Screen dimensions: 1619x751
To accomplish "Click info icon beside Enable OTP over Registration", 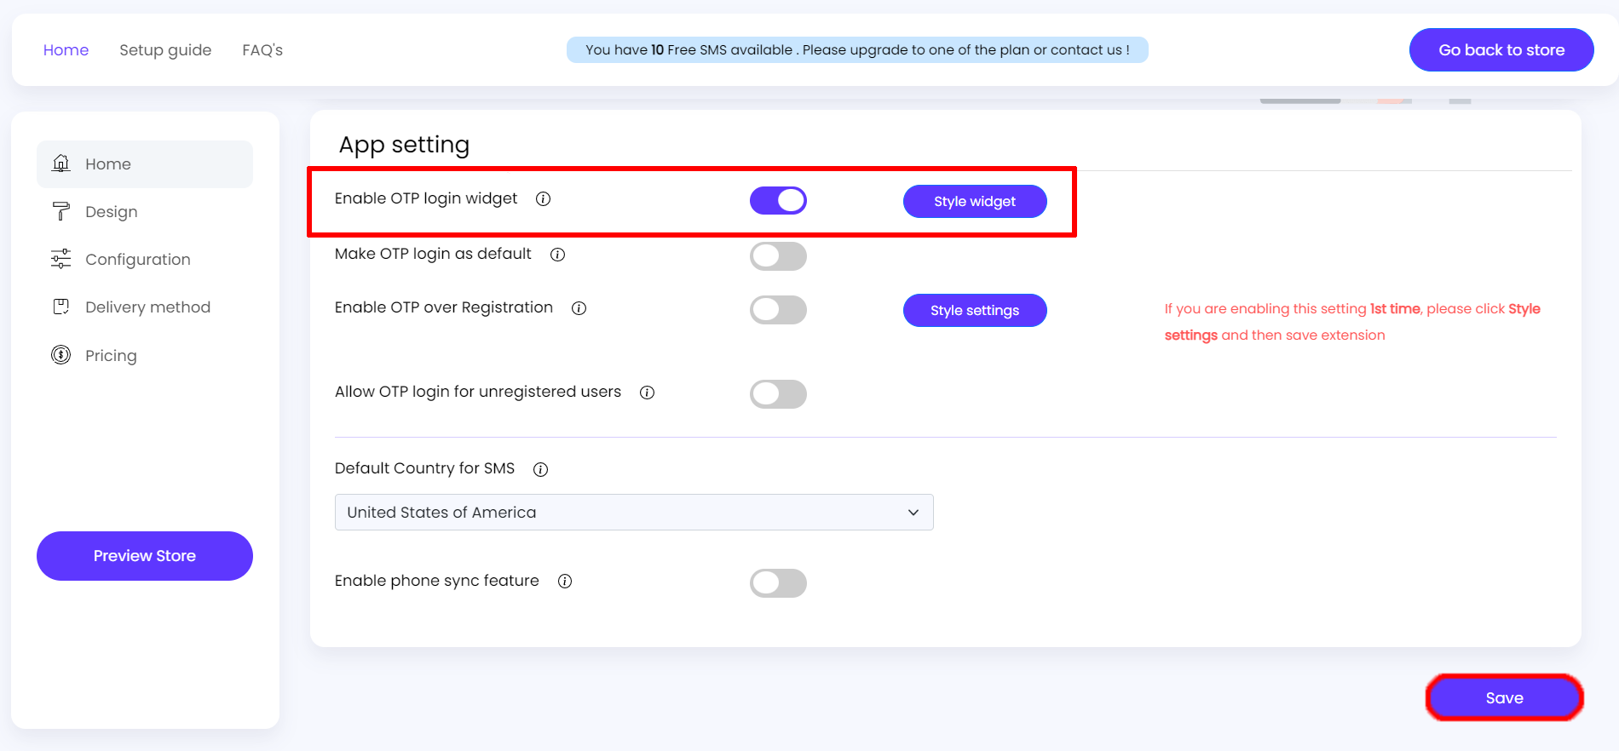I will click(579, 308).
